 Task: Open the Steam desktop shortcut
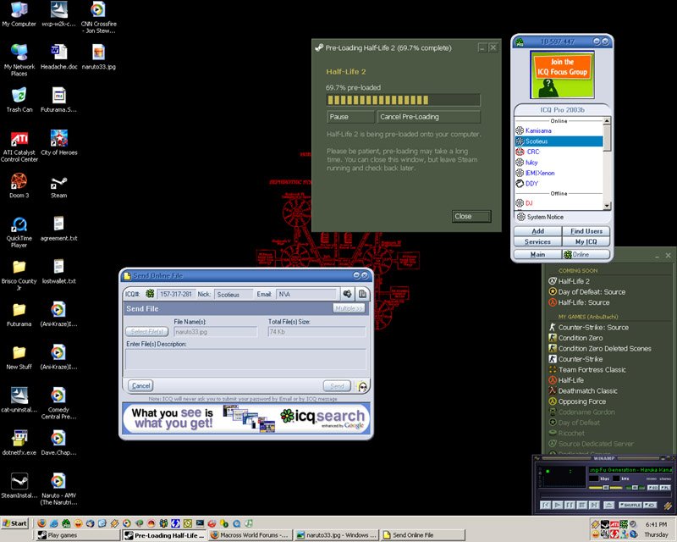[x=58, y=185]
